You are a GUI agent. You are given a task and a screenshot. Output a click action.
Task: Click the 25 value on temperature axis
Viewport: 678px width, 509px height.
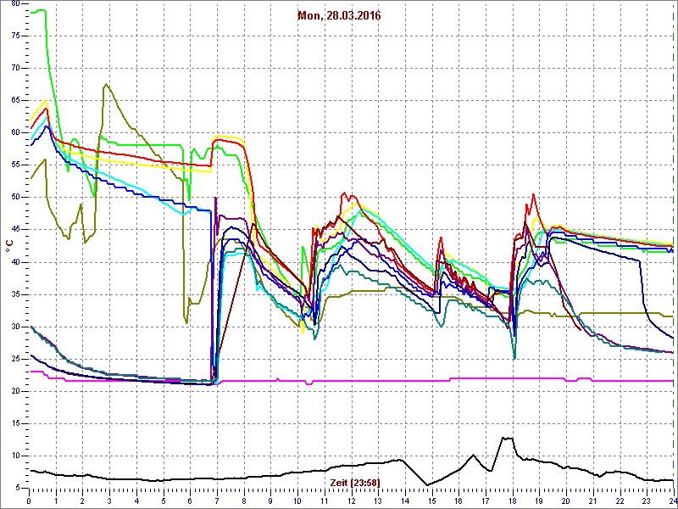point(15,359)
